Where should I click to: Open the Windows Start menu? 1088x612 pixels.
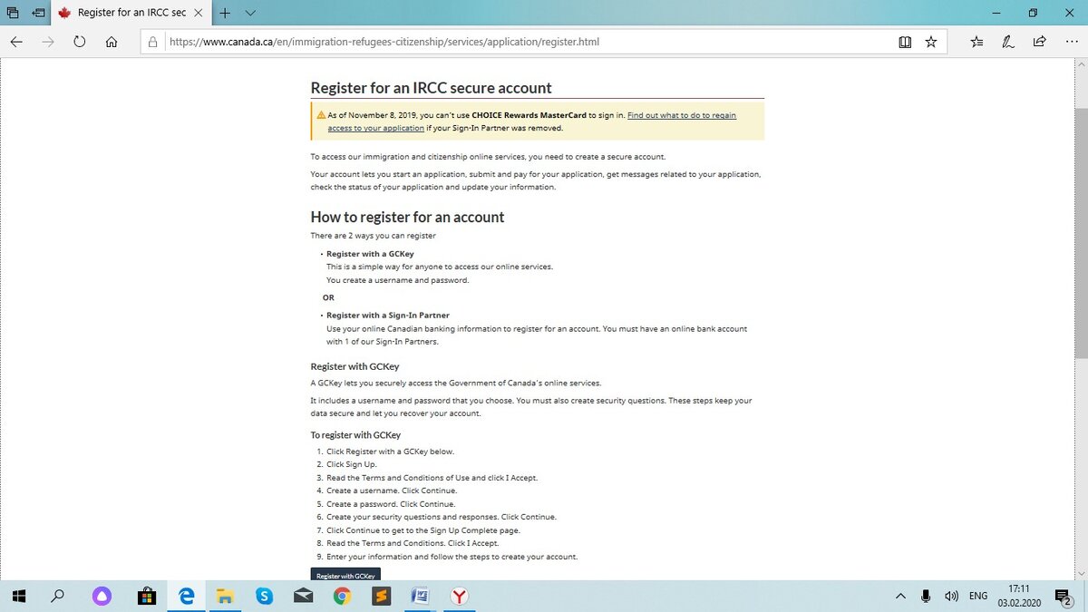click(x=18, y=596)
